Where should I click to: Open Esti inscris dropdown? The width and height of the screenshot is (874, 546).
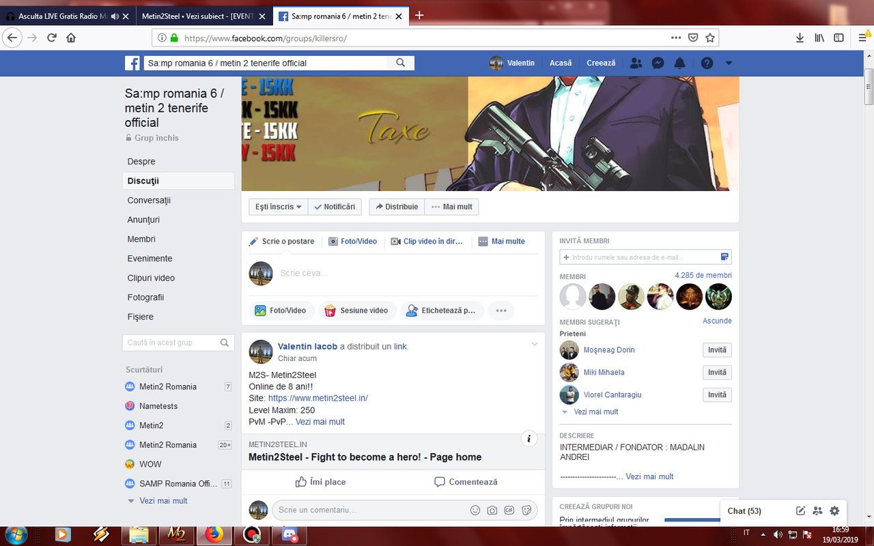click(279, 207)
